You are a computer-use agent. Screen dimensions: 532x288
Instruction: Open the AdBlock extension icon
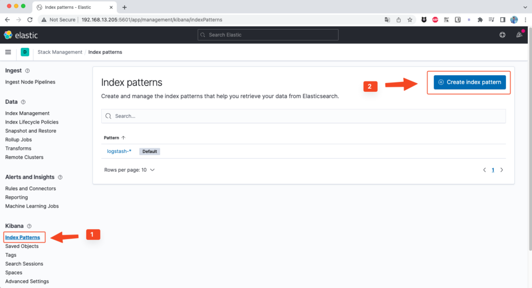[x=435, y=20]
